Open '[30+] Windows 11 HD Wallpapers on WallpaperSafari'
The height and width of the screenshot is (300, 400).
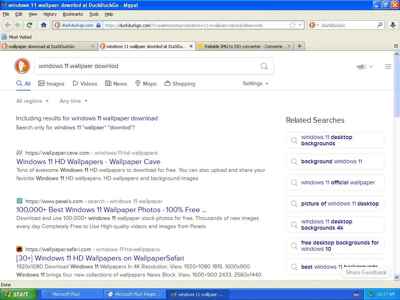point(100,258)
